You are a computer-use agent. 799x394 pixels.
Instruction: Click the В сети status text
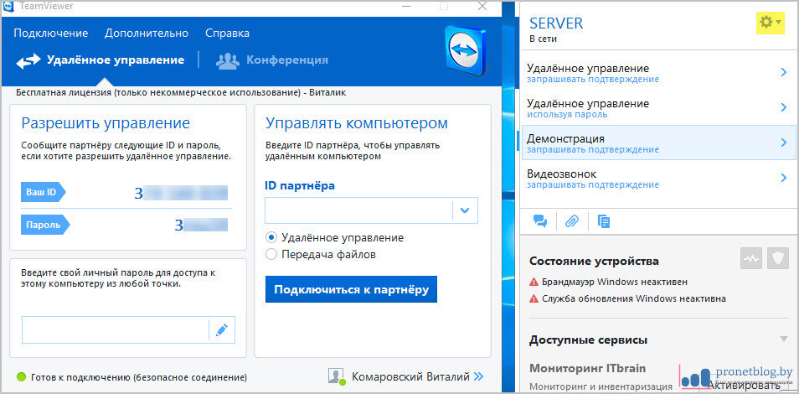(544, 39)
